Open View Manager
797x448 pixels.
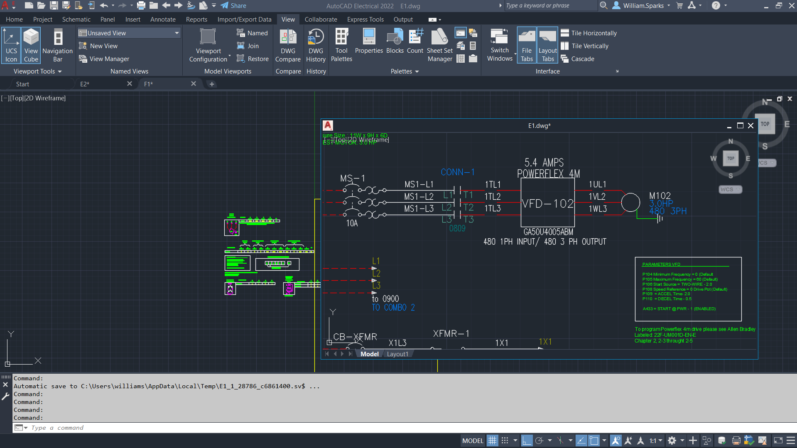[104, 59]
